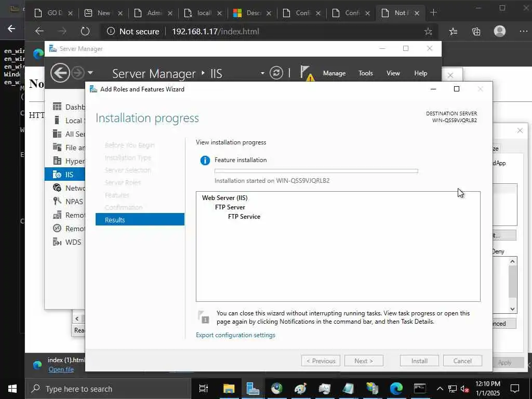Click the Feature installation progress bar

click(316, 170)
